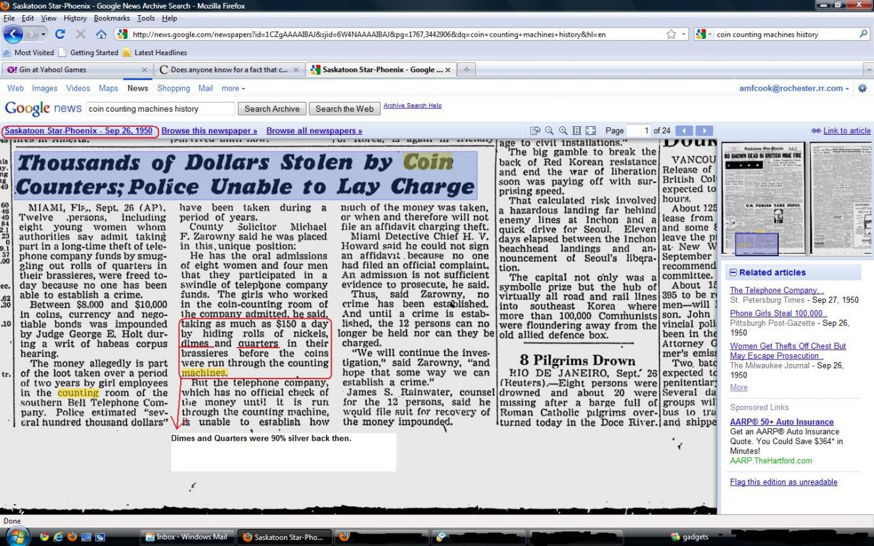874x546 pixels.
Task: Switch newspaper viewer to full screen
Action: coord(590,131)
